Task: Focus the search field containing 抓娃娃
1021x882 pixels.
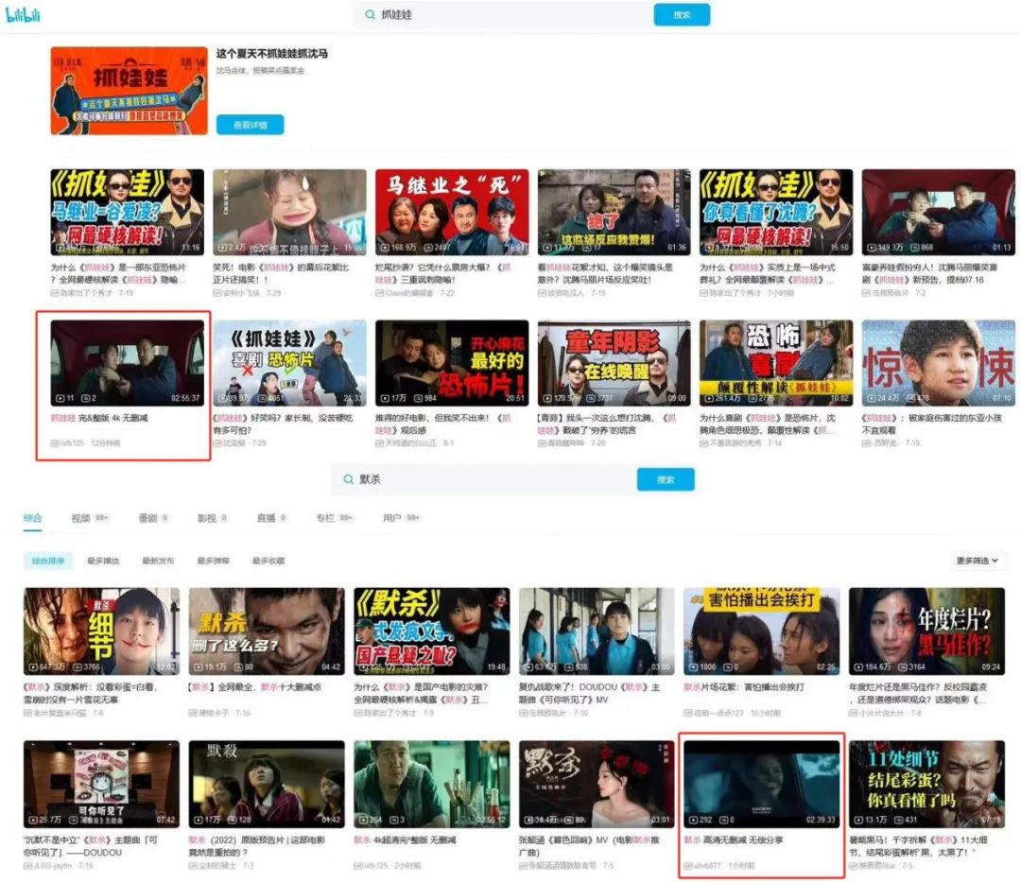Action: point(503,14)
